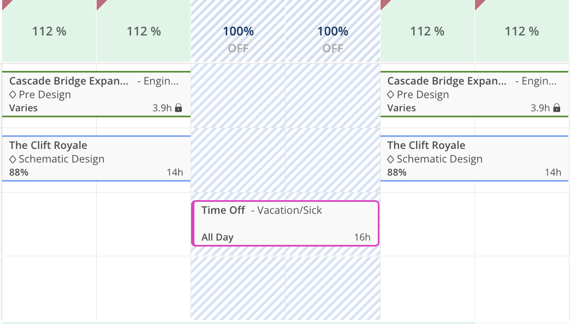
Task: Click the diamond icon beside right Pre Design
Action: pos(391,95)
